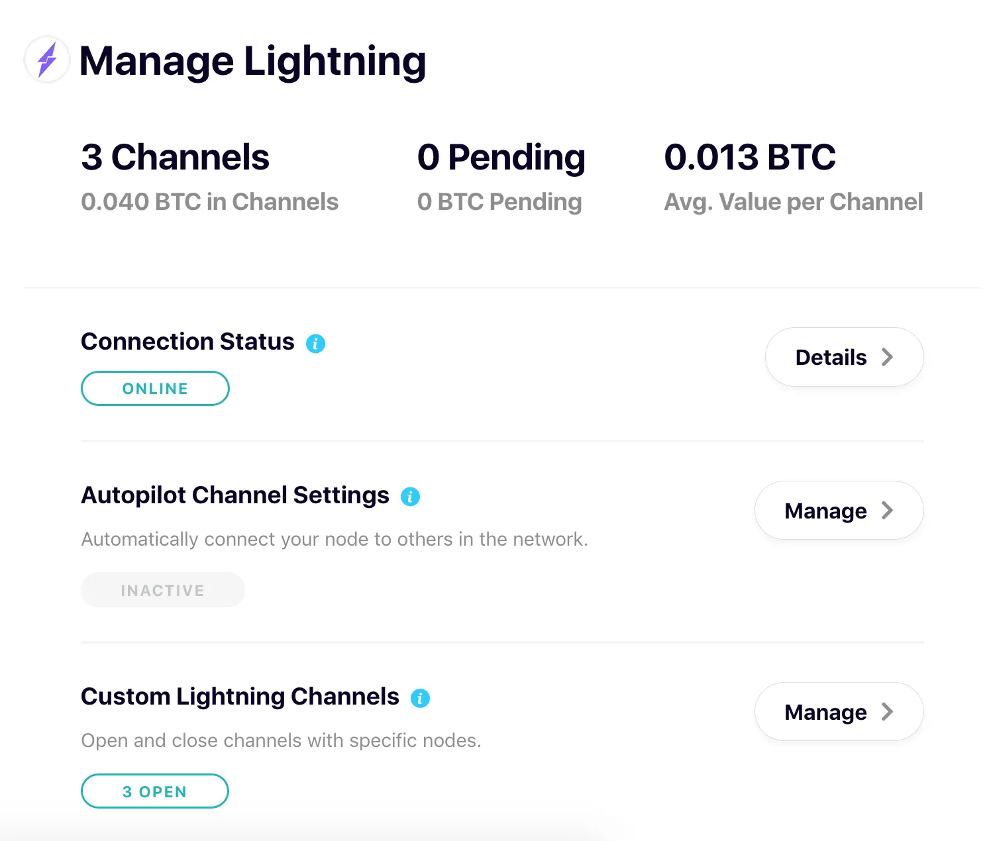Click the chevron on Autopilot Manage button

pyautogui.click(x=887, y=511)
